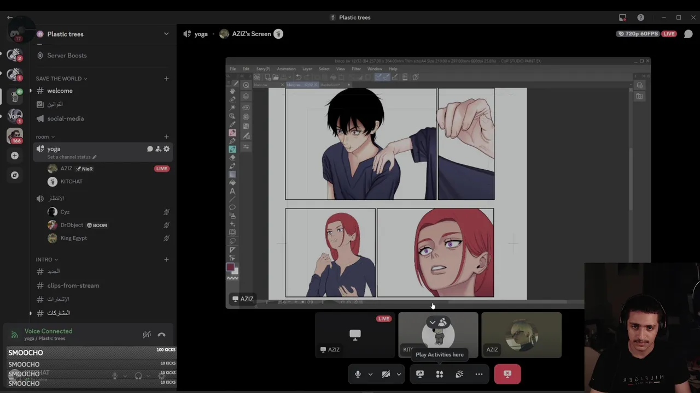Toggle noise suppression in Voice Connected panel
Viewport: 700px width, 393px height.
coord(147,335)
